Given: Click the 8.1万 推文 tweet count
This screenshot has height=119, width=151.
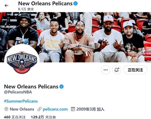Looking at the screenshot, I should [26, 9].
